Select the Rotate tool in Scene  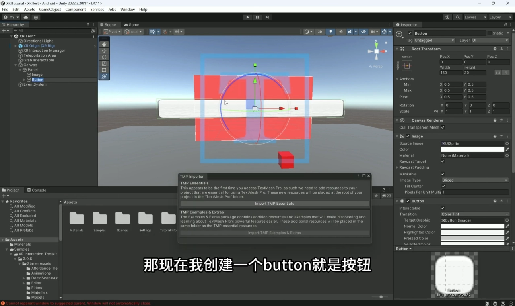[104, 57]
